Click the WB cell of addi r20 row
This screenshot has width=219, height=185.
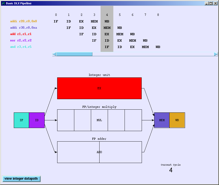pos(107,21)
